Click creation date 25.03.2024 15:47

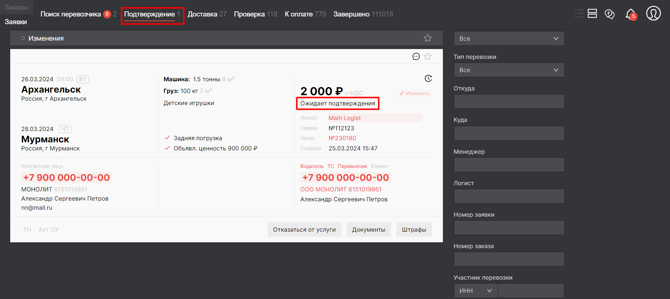point(353,148)
